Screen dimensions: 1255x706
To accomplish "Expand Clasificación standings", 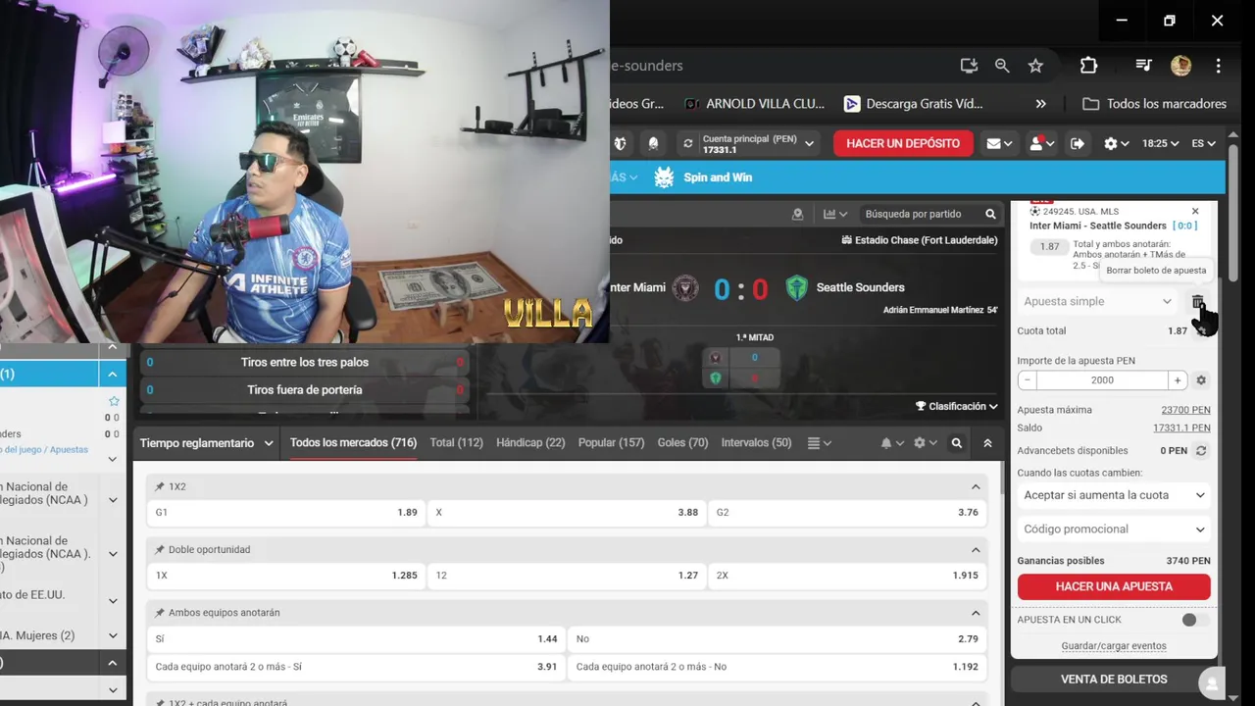I will pyautogui.click(x=956, y=406).
